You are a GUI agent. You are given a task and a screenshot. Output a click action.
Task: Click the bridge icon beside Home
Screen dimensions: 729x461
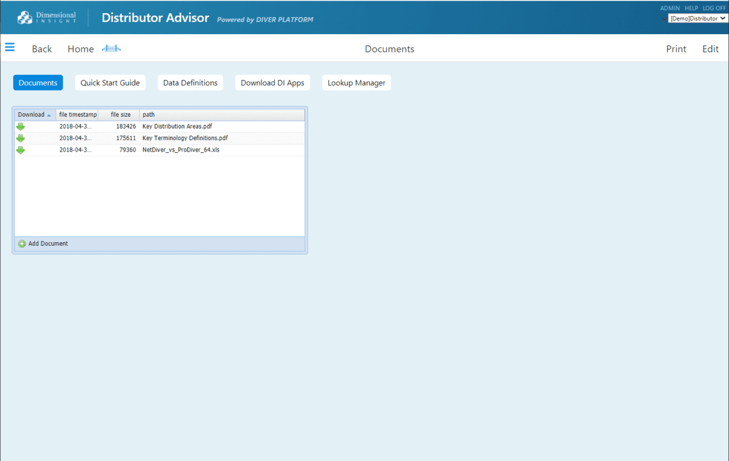[x=111, y=48]
